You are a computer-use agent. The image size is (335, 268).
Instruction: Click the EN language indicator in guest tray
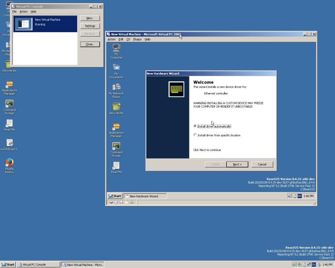pyautogui.click(x=300, y=196)
